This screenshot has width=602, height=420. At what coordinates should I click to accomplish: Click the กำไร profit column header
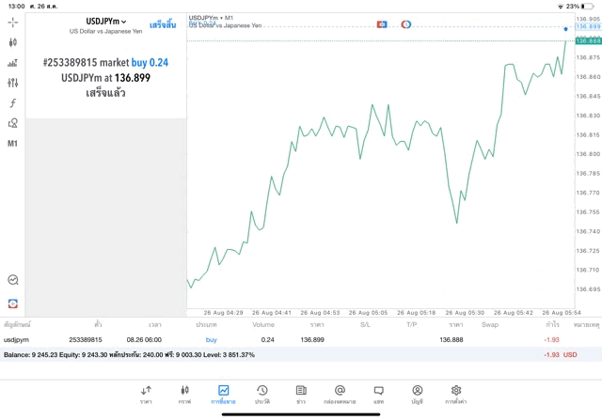tap(552, 325)
